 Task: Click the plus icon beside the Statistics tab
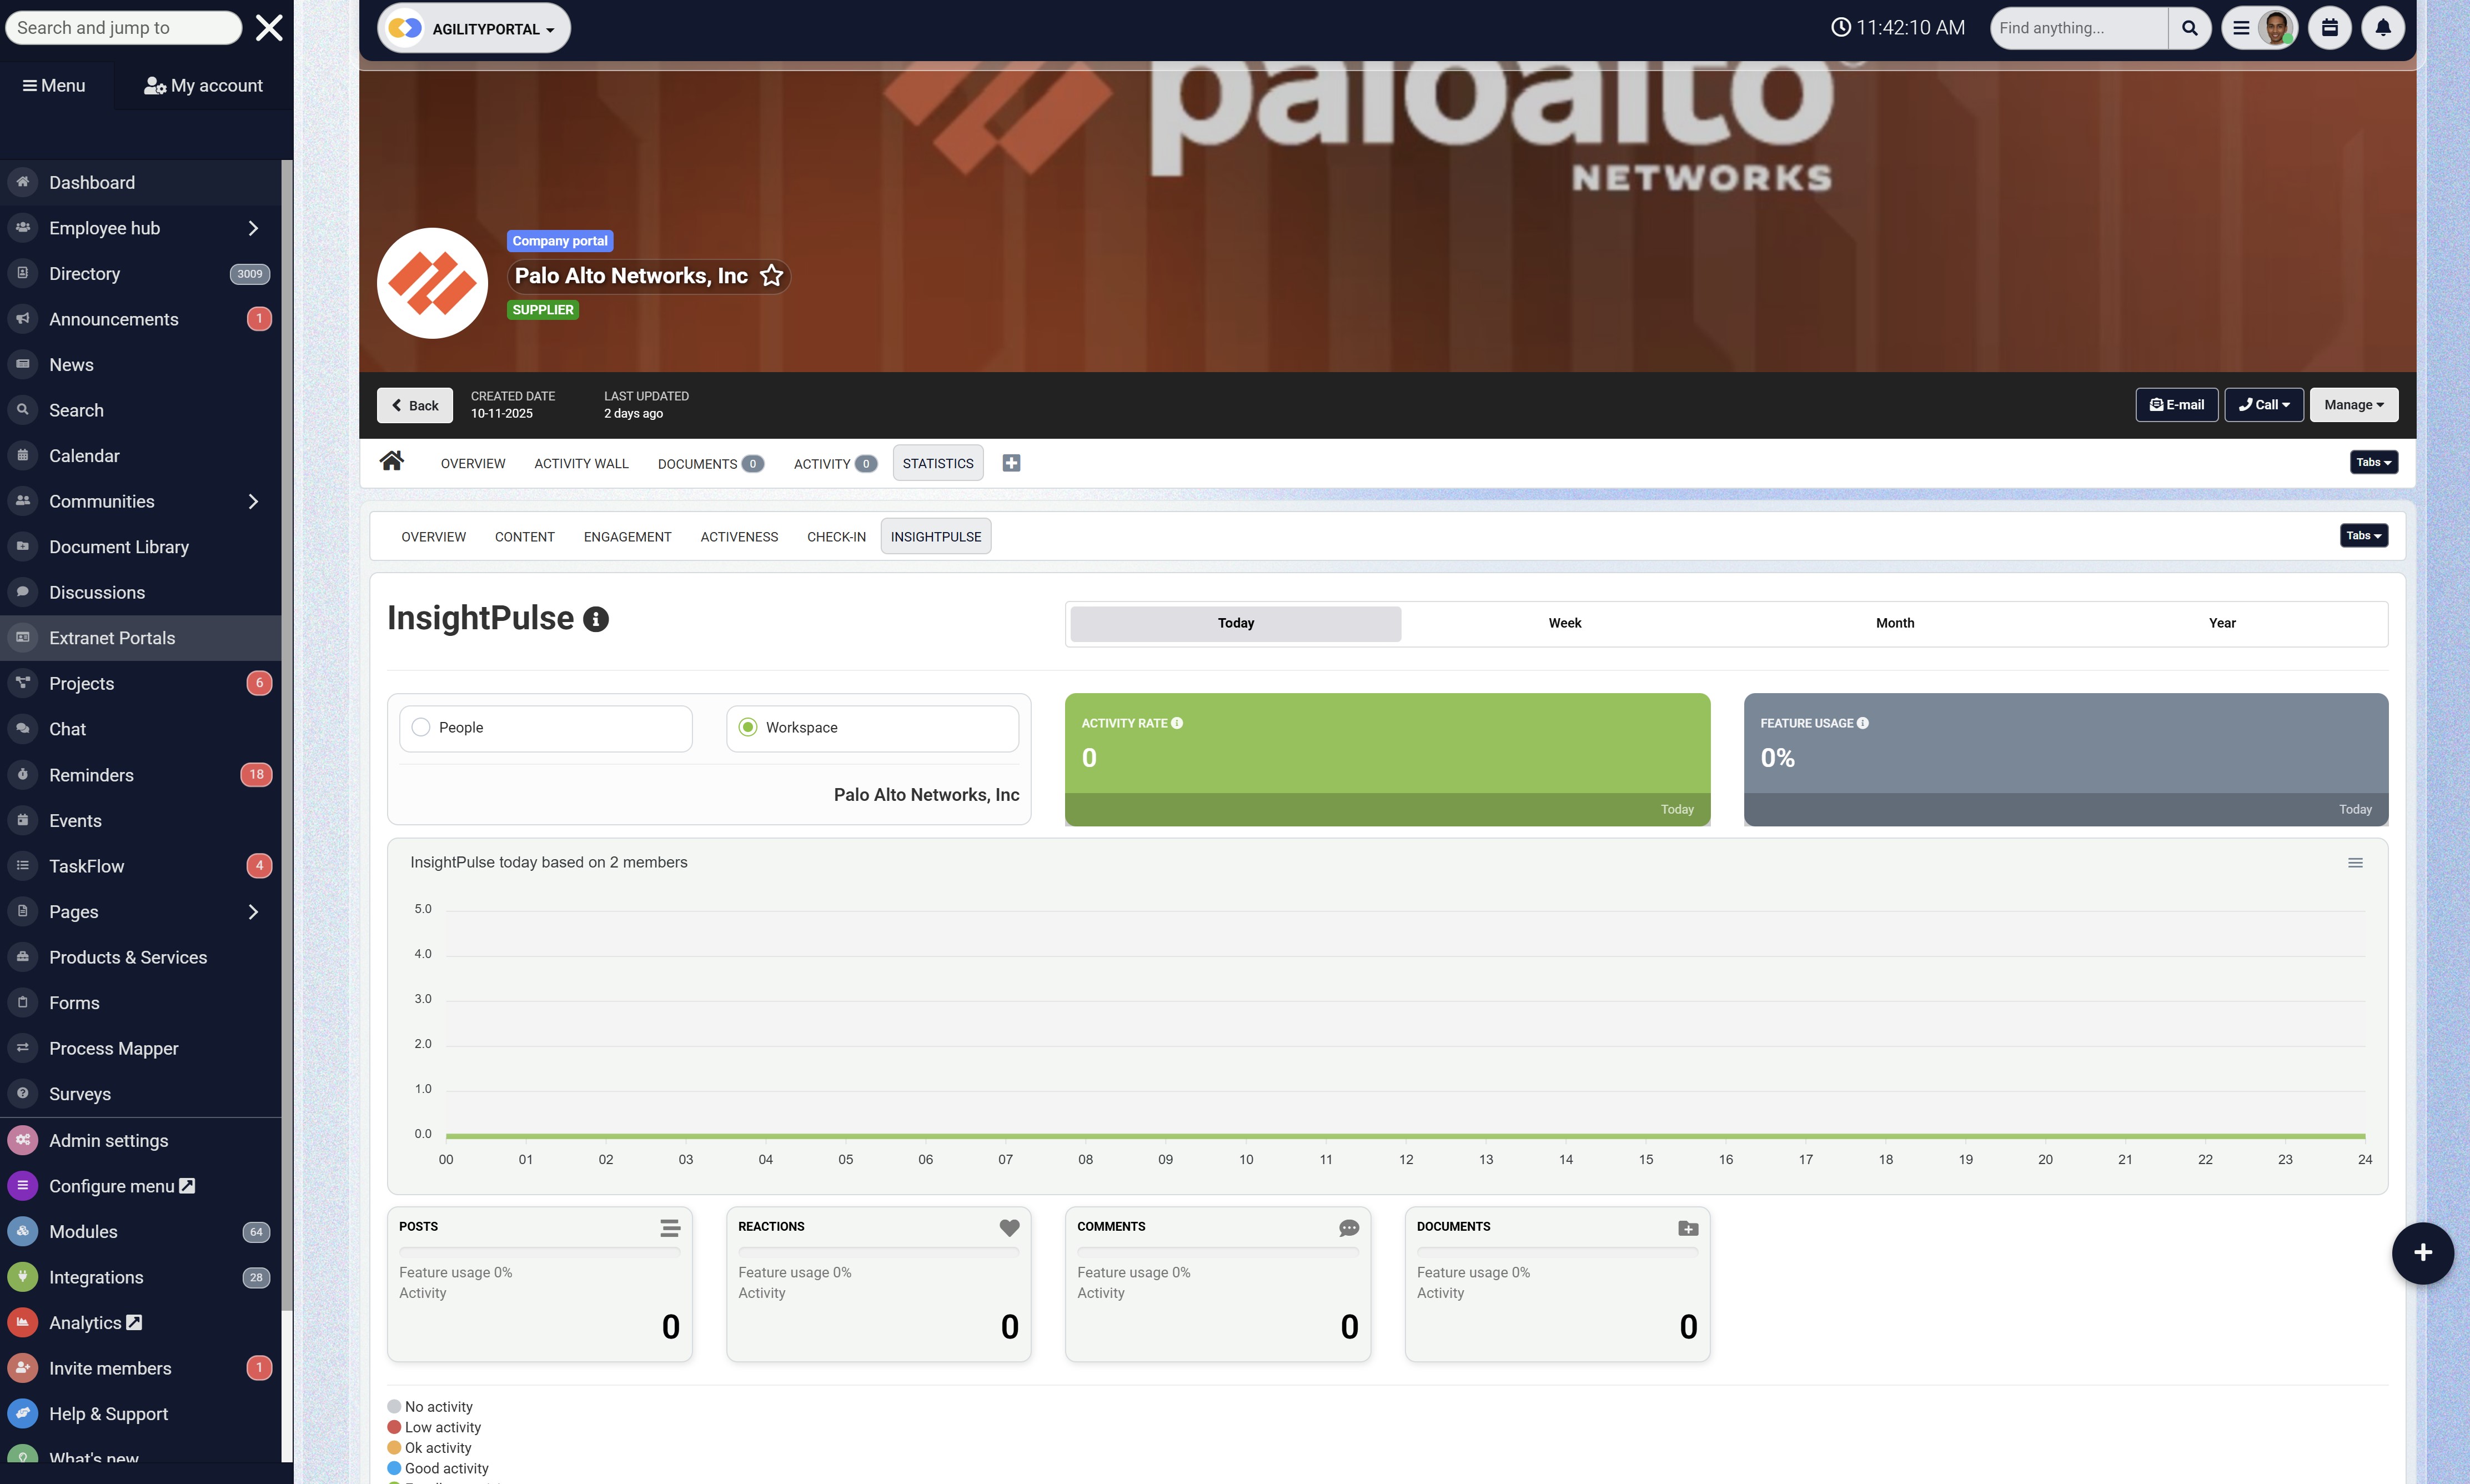pyautogui.click(x=1011, y=463)
